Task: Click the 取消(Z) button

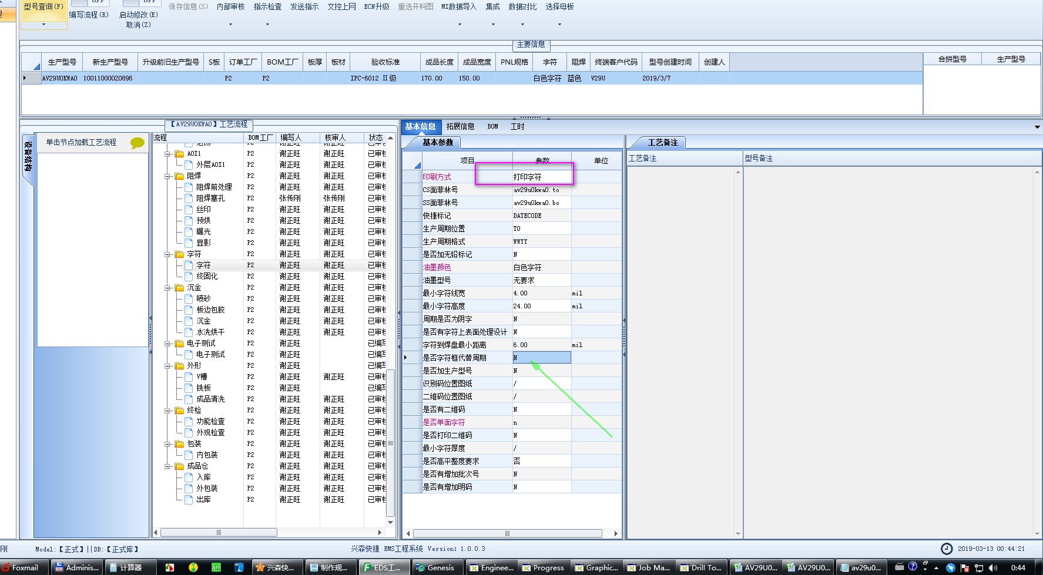Action: coord(139,25)
